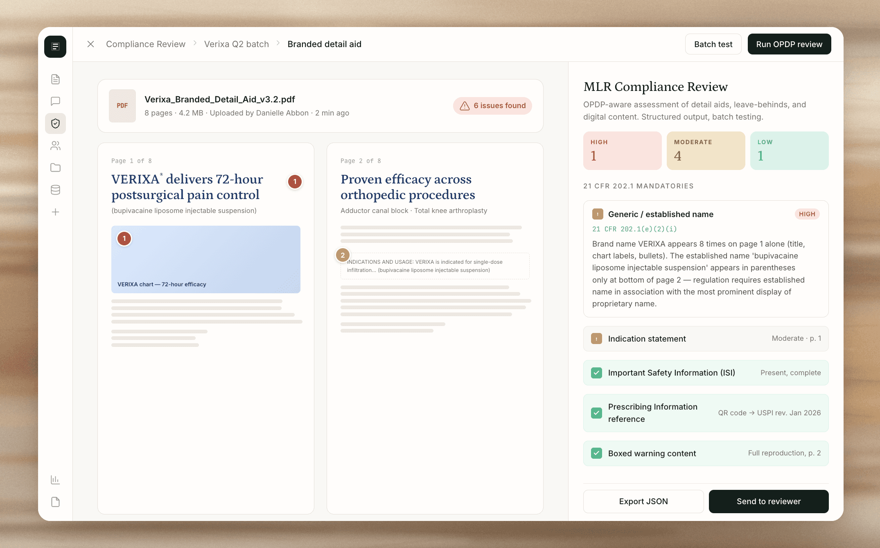This screenshot has width=880, height=548.
Task: Open the chat bubble sidebar icon
Action: [55, 101]
